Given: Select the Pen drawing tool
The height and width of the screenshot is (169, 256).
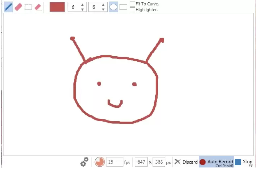Looking at the screenshot, I should point(8,7).
